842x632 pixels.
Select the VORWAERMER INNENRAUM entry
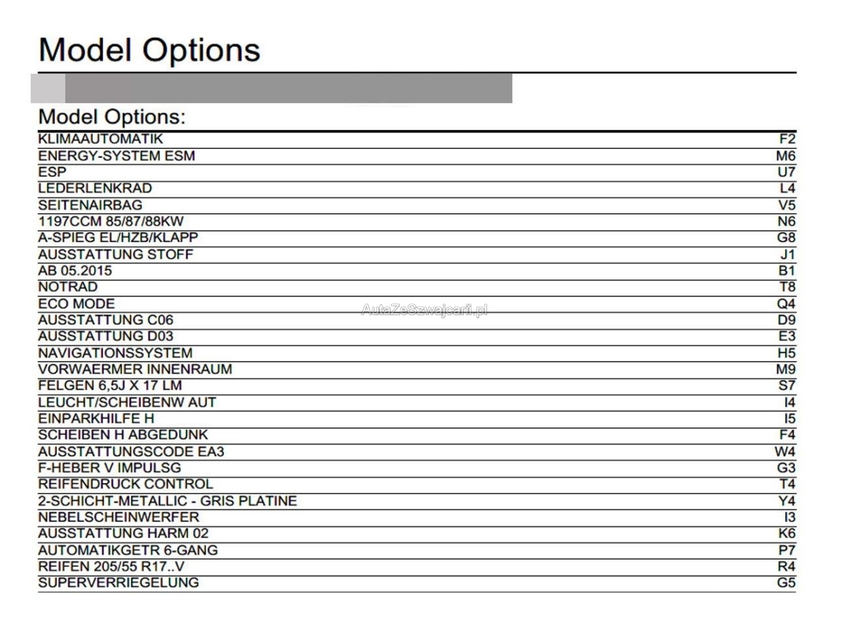pyautogui.click(x=135, y=369)
